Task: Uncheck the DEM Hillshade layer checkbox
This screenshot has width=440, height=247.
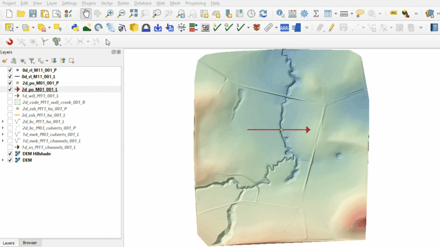Action: [10, 154]
